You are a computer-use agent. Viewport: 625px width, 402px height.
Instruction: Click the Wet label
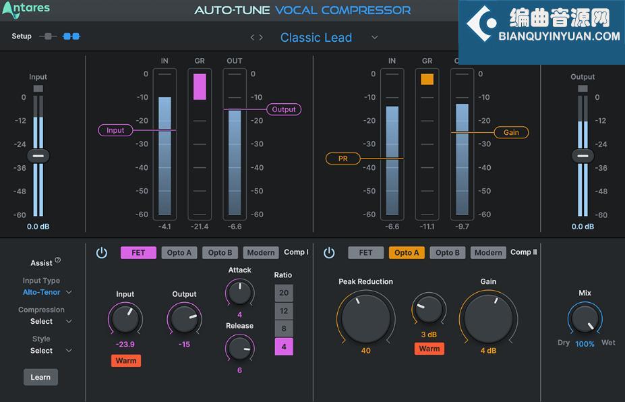pyautogui.click(x=608, y=343)
